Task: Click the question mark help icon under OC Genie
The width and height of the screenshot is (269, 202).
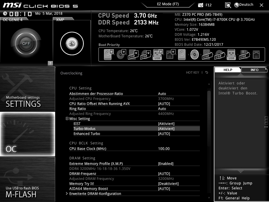Action: tap(50, 63)
